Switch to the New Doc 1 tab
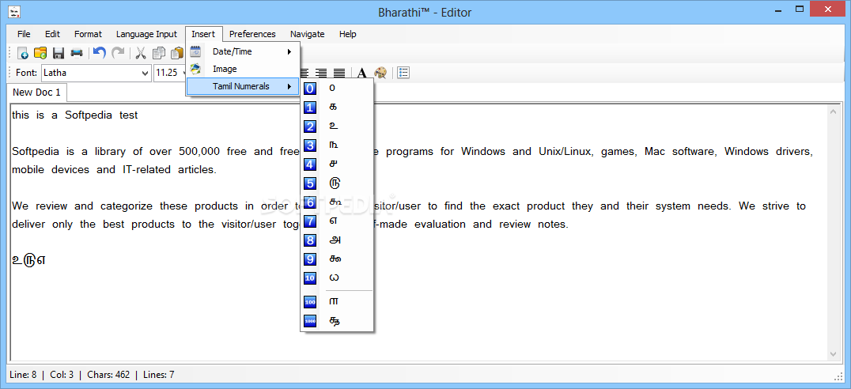The width and height of the screenshot is (851, 389). [37, 93]
